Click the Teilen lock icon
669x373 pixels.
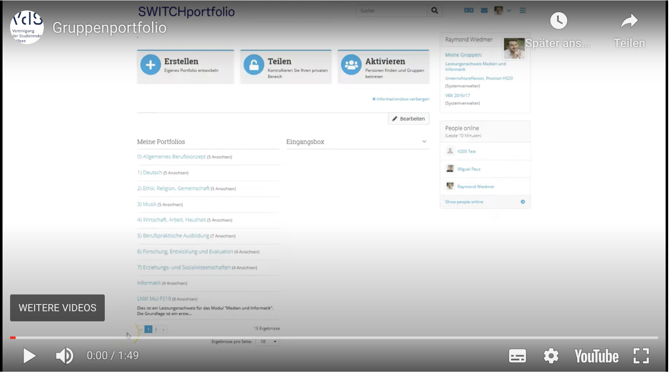pos(254,65)
